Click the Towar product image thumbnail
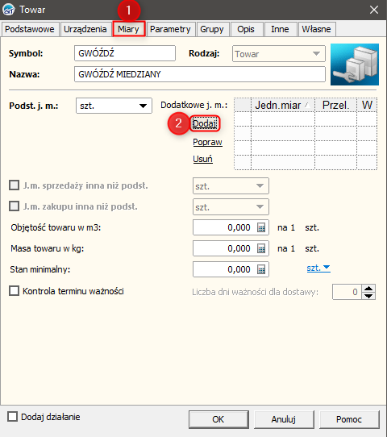Image resolution: width=387 pixels, height=437 pixels. tap(355, 65)
